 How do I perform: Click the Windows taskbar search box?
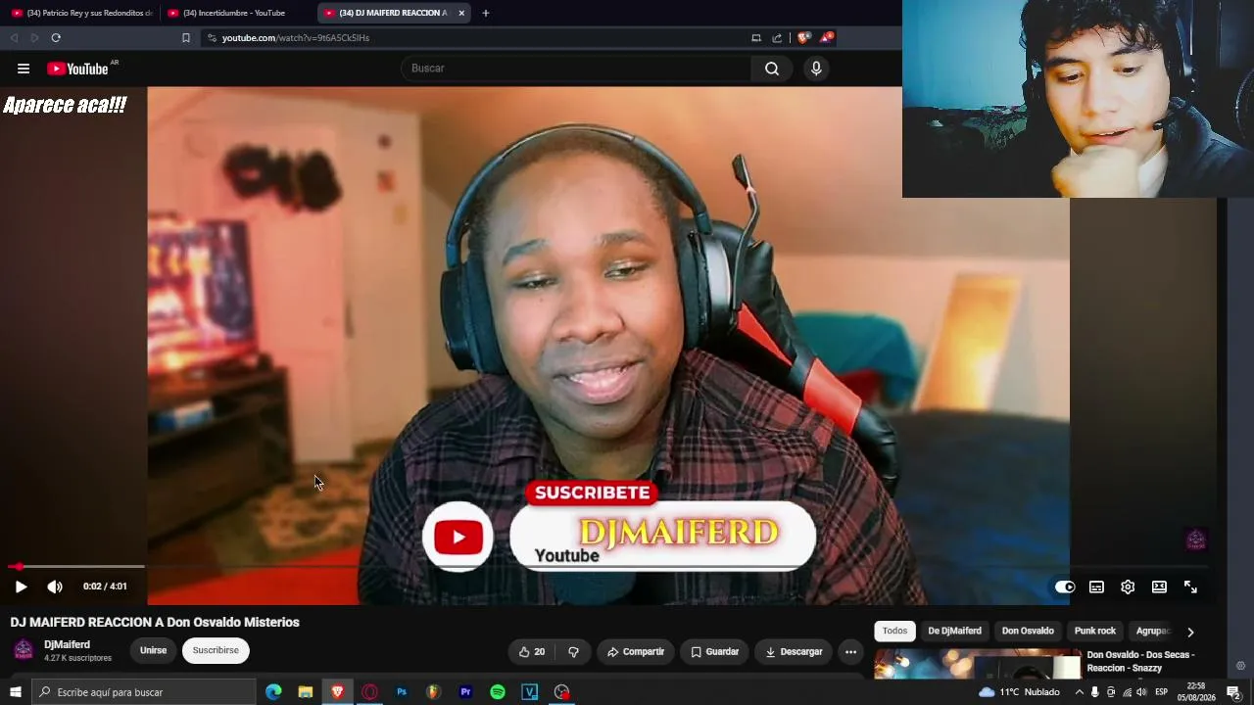pos(145,692)
